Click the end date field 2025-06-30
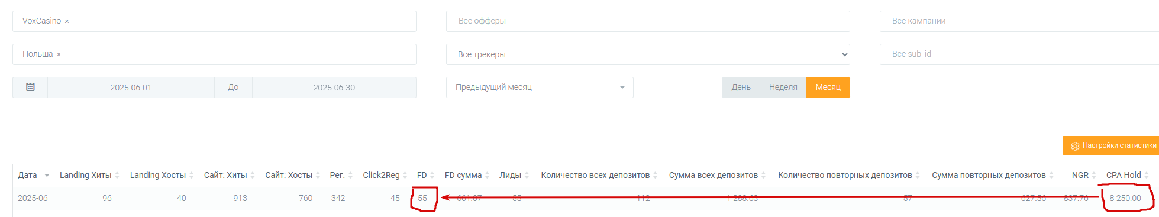1159x217 pixels. point(334,88)
